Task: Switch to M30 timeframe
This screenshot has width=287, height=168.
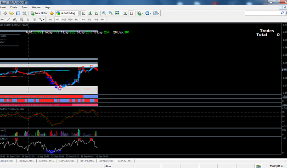Action: pyautogui.click(x=70, y=19)
